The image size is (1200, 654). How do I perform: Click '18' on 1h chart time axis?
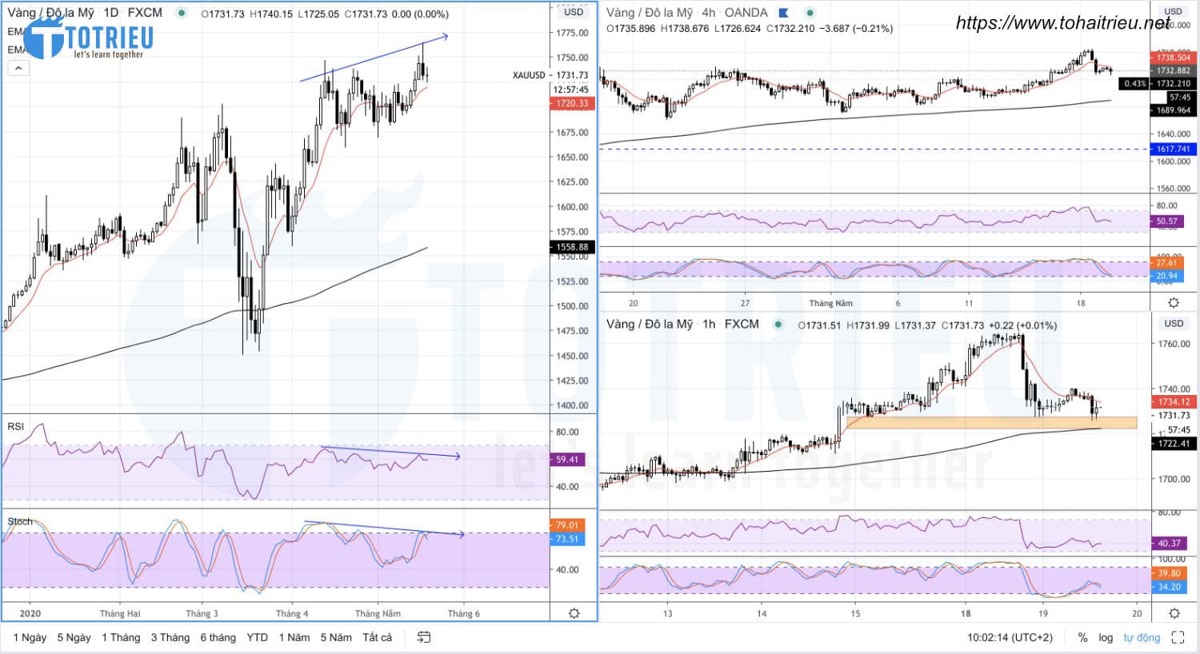click(966, 614)
